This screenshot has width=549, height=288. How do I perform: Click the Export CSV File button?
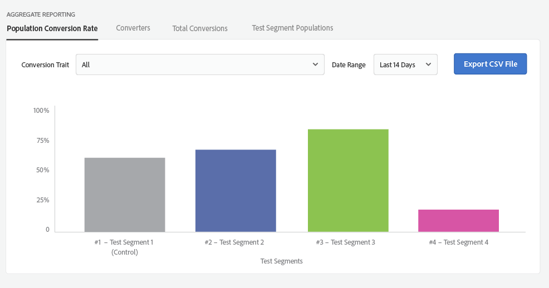point(490,64)
